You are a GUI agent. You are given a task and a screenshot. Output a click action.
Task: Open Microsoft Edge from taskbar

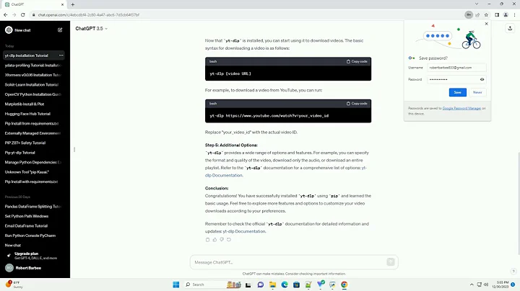pos(285,285)
